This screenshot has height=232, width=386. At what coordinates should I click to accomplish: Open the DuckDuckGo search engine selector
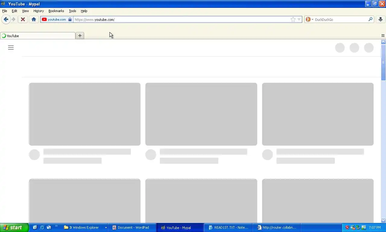coord(309,19)
